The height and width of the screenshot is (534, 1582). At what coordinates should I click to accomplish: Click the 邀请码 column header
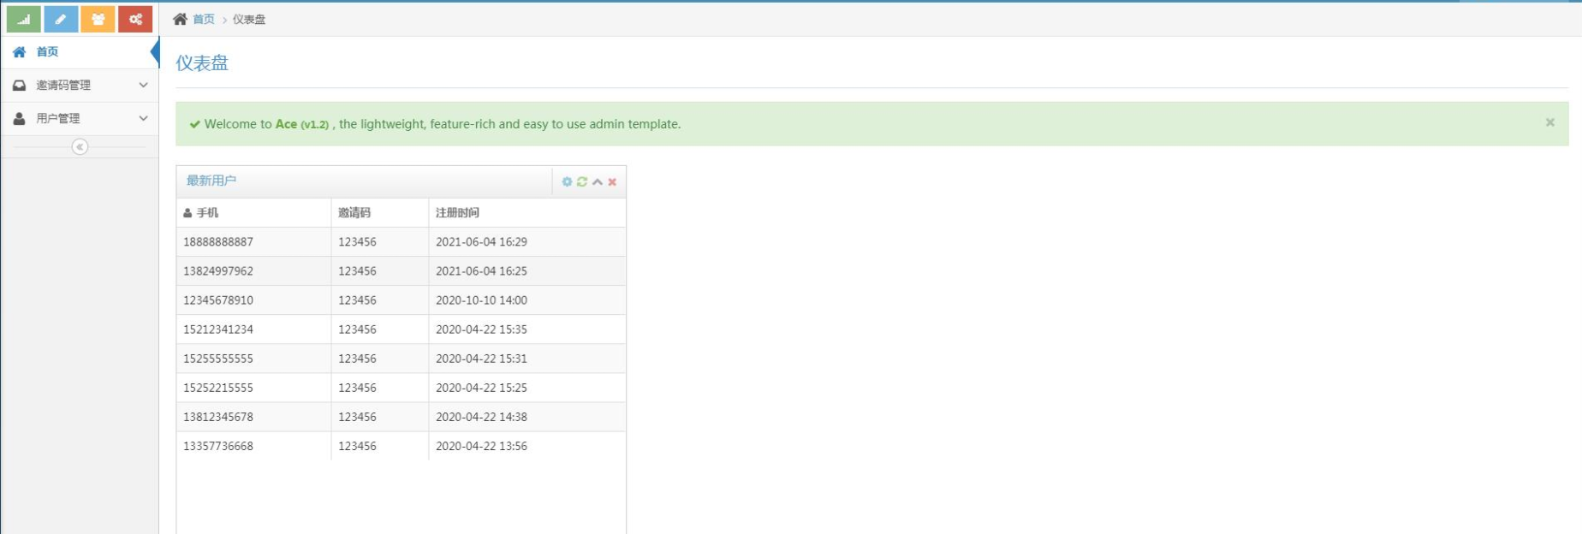coord(354,212)
